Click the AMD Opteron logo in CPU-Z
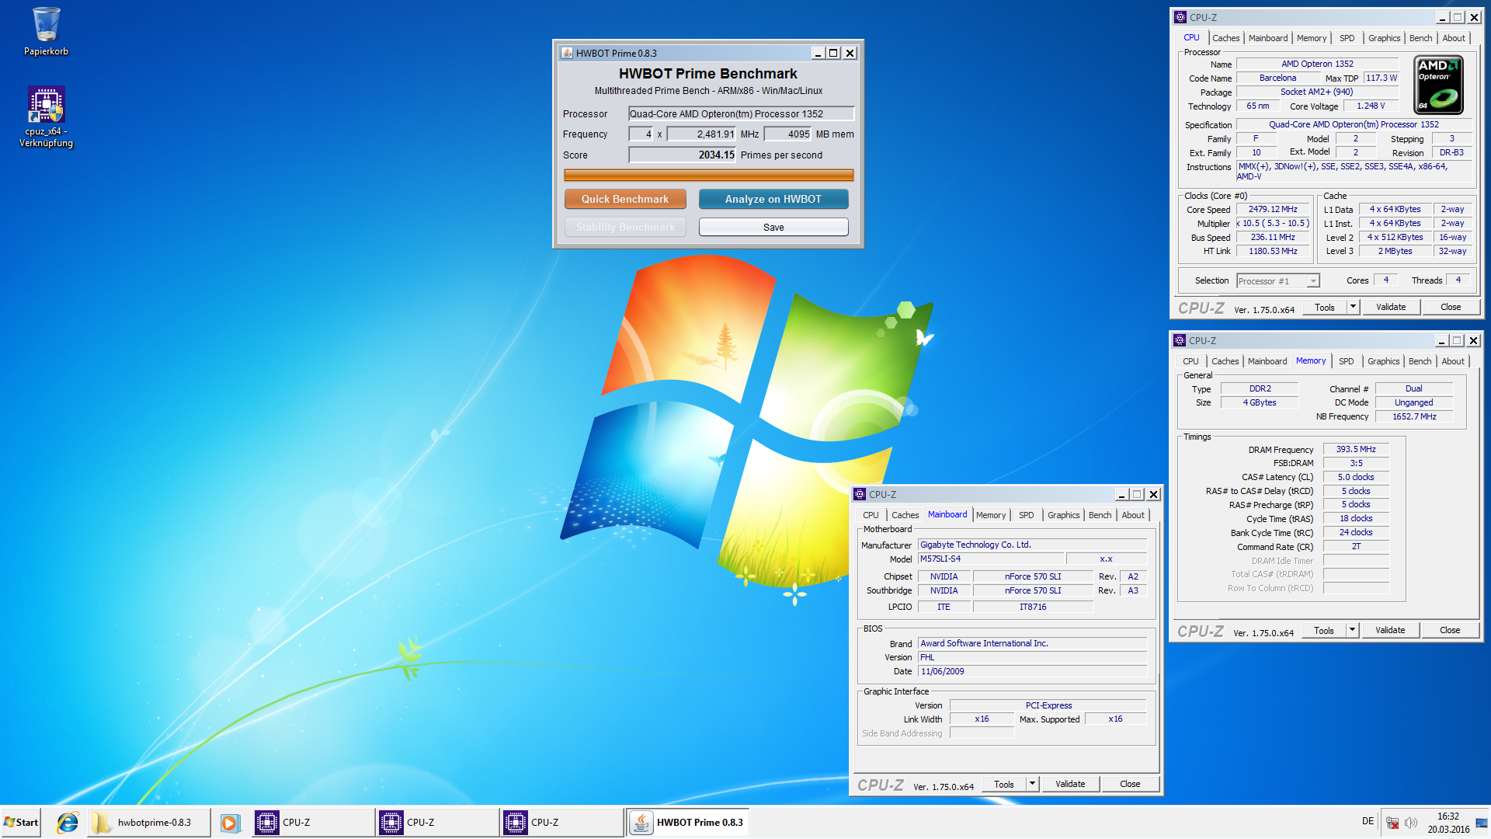 pos(1438,85)
